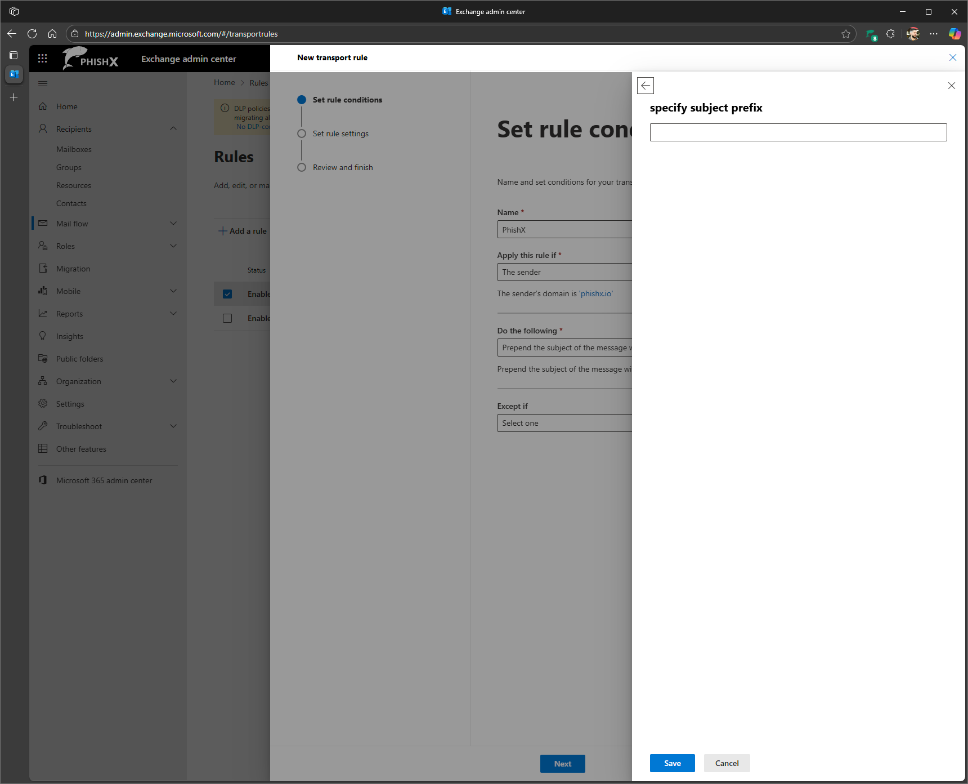
Task: Collapse the Recipients section
Action: (173, 128)
